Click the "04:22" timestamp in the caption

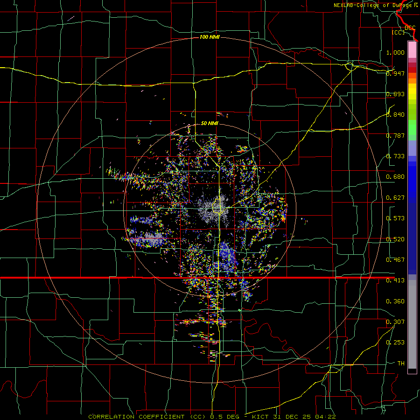tap(325, 417)
